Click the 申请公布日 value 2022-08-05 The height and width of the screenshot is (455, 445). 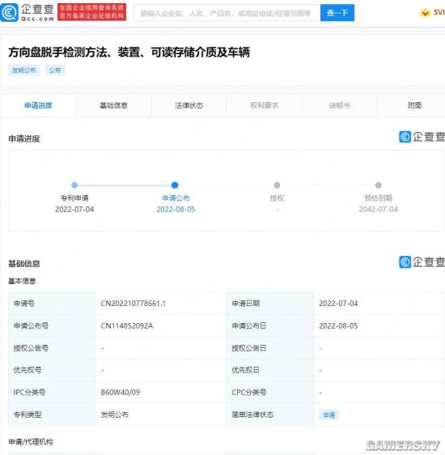(x=338, y=326)
